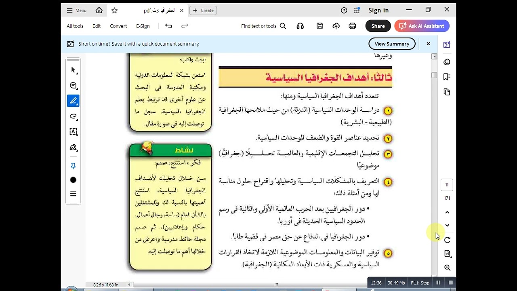Screen dimensions: 517x291
Task: Click the total pages count 171
Action: point(447,198)
